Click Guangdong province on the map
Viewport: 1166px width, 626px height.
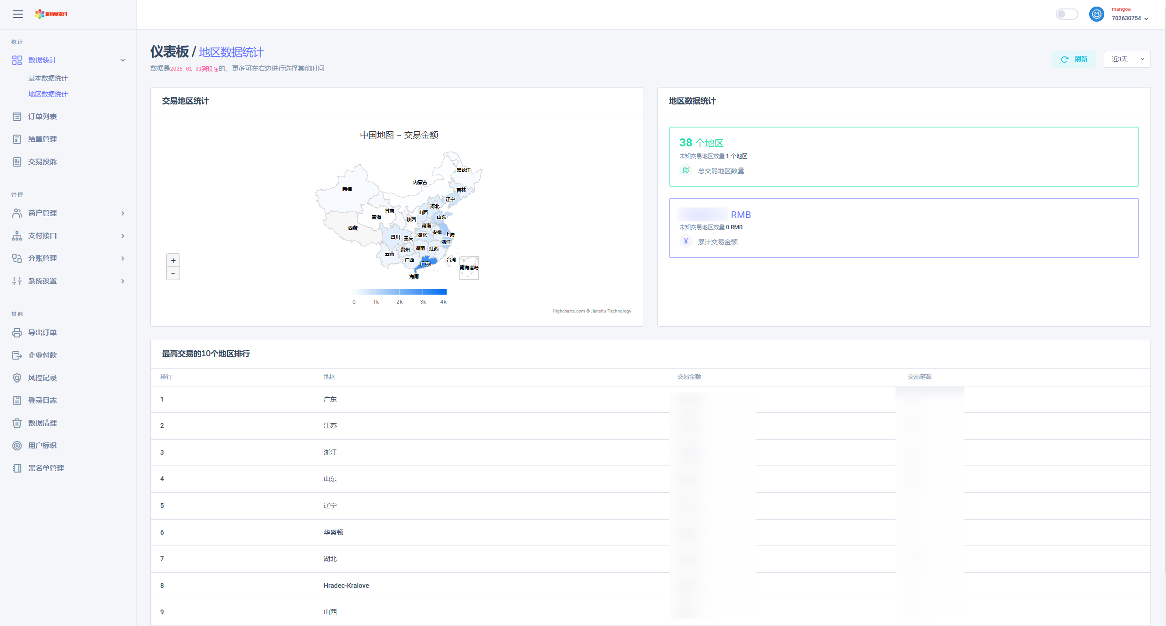[427, 263]
